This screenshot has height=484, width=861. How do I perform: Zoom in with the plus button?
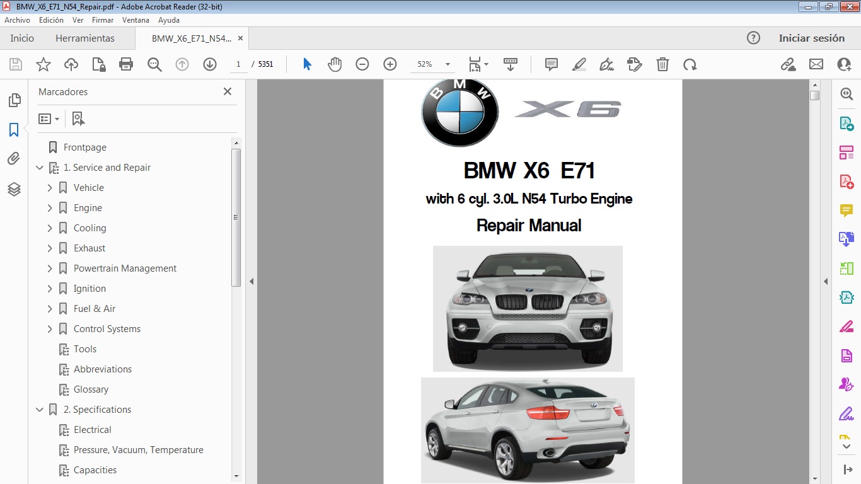[390, 64]
